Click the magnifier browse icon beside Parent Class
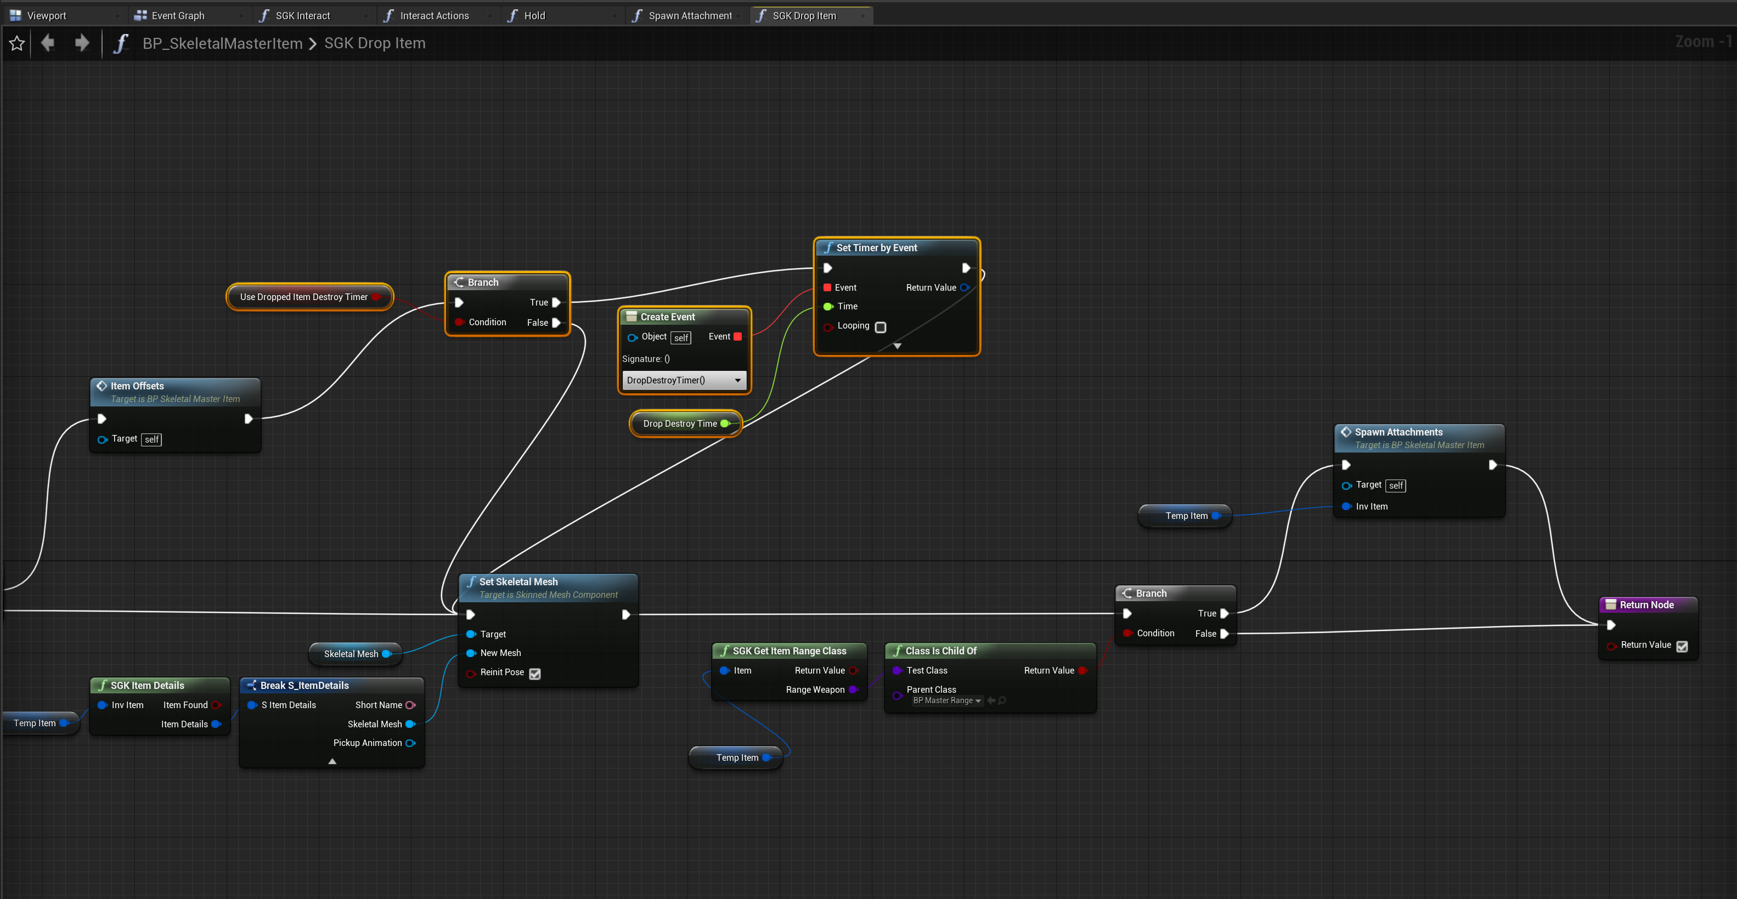 tap(1003, 701)
